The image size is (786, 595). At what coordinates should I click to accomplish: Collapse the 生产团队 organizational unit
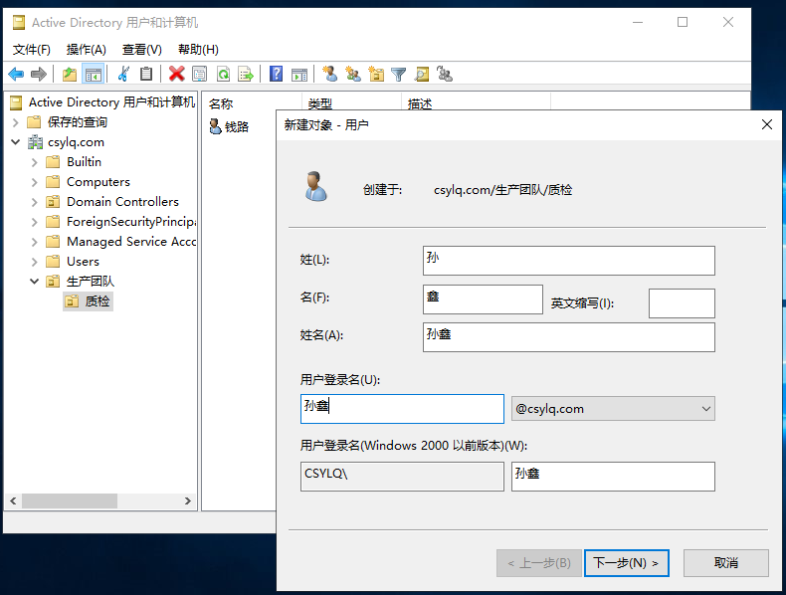point(35,282)
